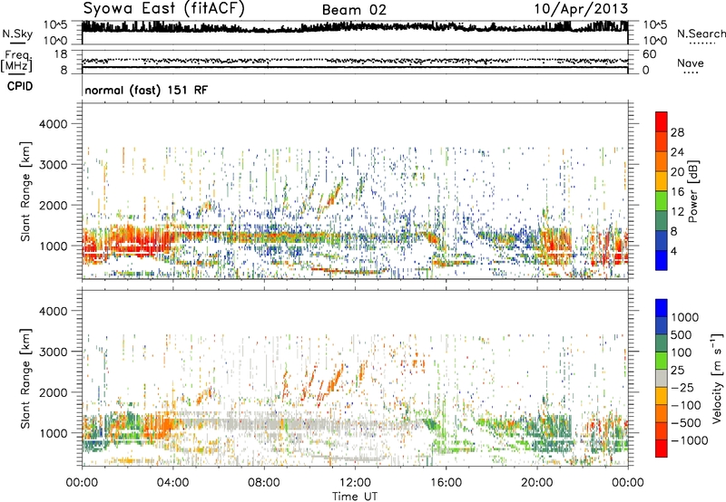The image size is (726, 502).
Task: Click the "Nave" legend label
Action: pos(691,63)
